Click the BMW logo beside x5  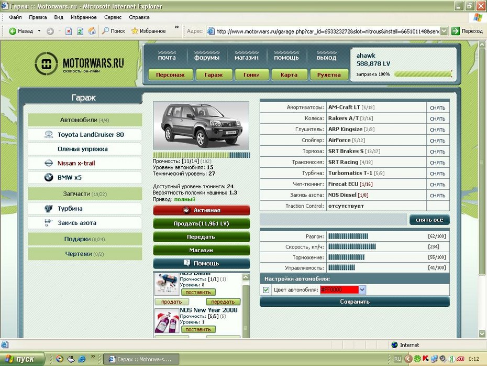point(49,178)
